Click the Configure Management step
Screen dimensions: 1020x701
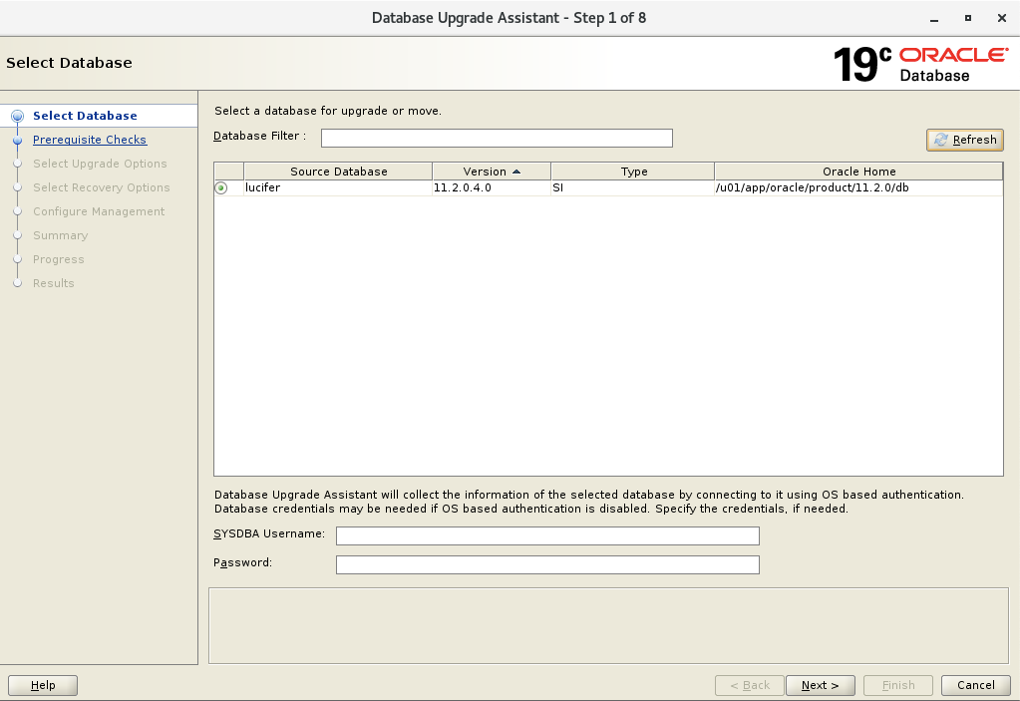(99, 212)
